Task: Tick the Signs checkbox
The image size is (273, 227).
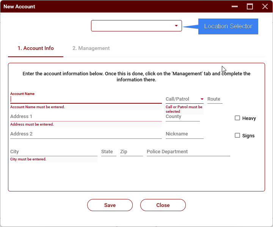Action: [237, 135]
